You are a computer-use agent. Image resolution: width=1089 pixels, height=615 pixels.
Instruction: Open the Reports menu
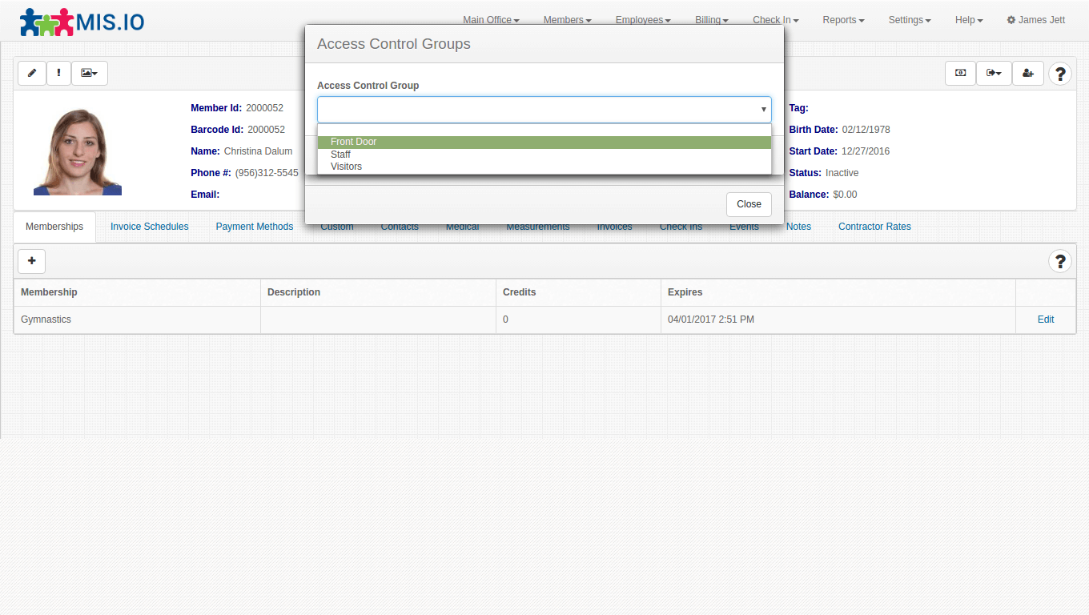pyautogui.click(x=842, y=20)
